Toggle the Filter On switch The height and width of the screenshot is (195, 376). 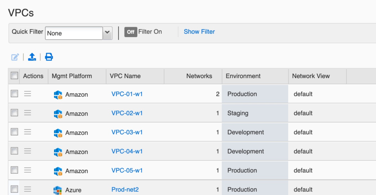tap(130, 32)
